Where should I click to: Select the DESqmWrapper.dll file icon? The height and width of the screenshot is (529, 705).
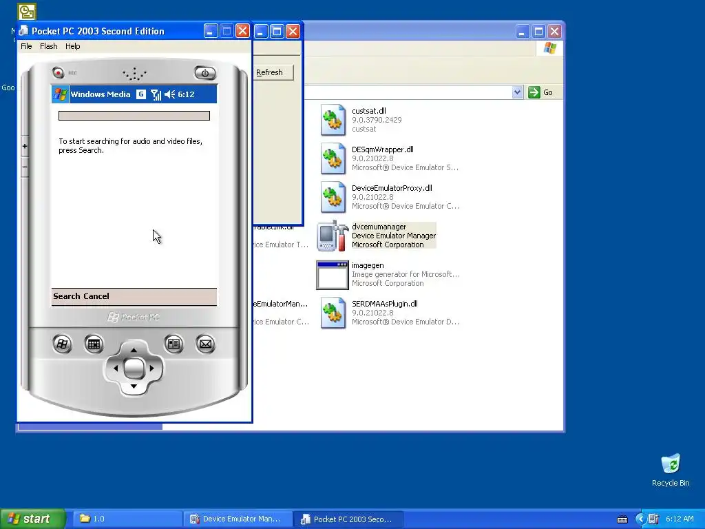point(333,159)
